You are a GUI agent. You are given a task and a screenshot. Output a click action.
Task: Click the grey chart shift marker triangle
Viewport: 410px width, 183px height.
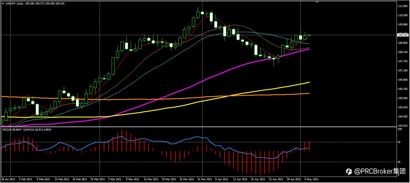click(x=317, y=2)
